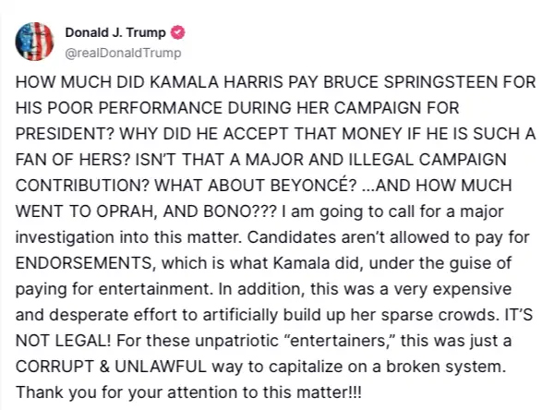Click the phrase CORRUPT & UNLAWFUL in the post
554x410 pixels.
111,367
